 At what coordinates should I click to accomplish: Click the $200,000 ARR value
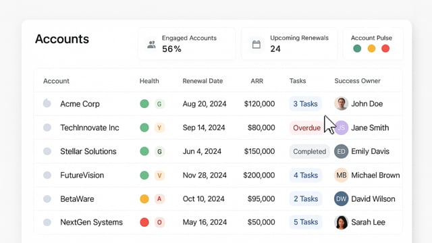259,175
